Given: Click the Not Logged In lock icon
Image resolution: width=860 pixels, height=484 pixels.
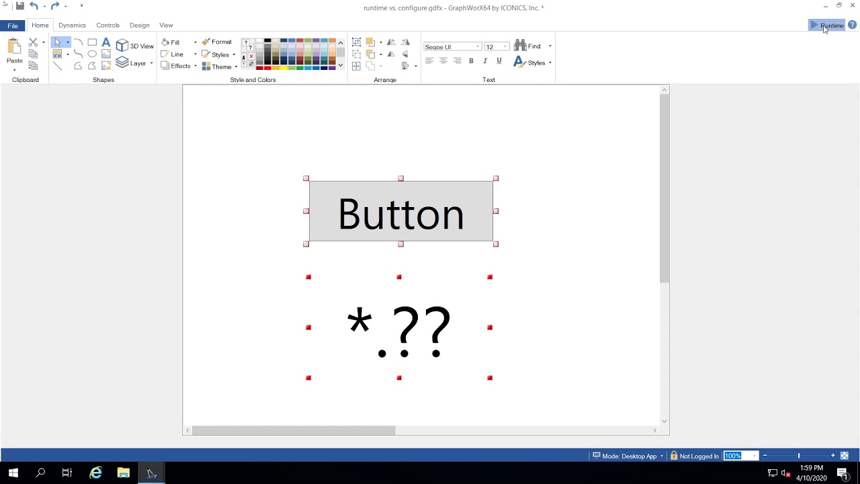Looking at the screenshot, I should click(x=674, y=456).
